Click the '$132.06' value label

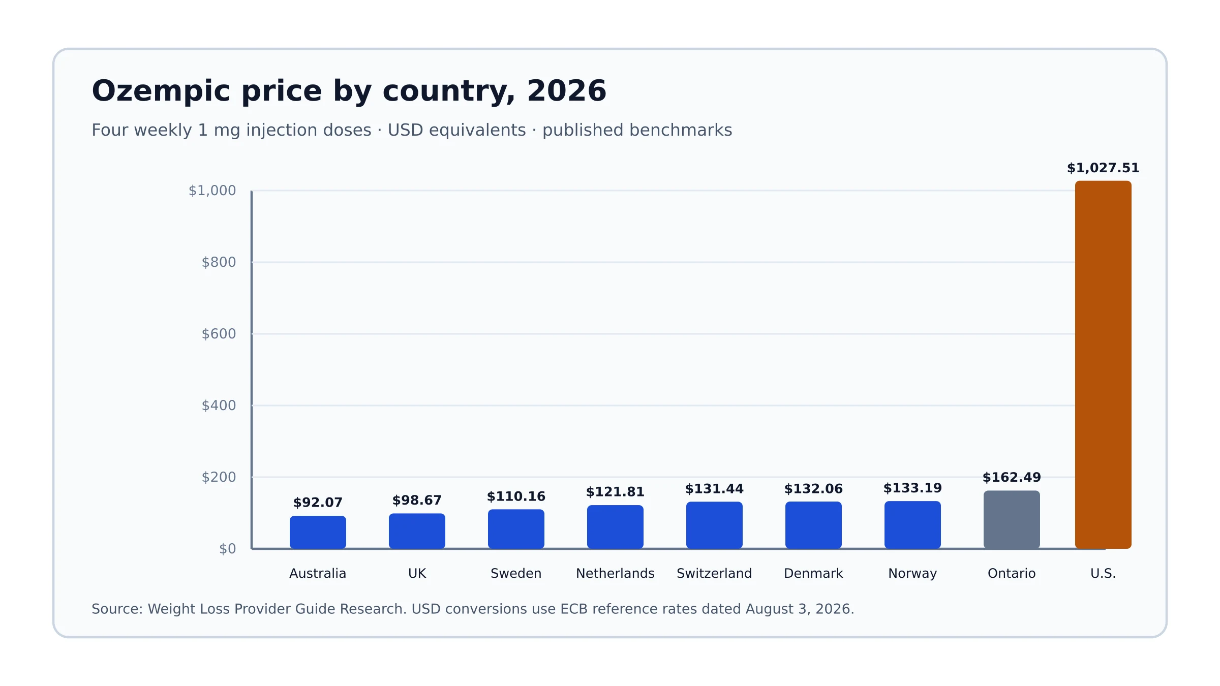(813, 489)
